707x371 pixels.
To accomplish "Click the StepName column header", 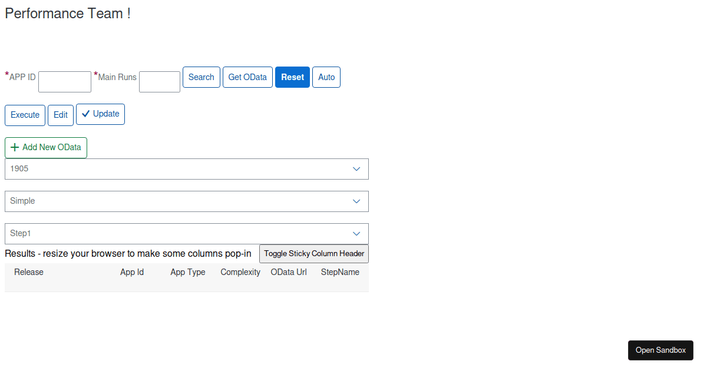I will click(340, 272).
